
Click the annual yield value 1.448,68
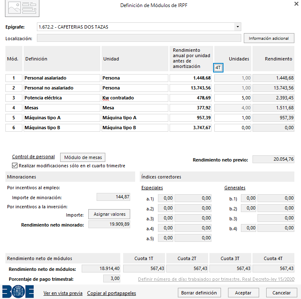point(190,78)
